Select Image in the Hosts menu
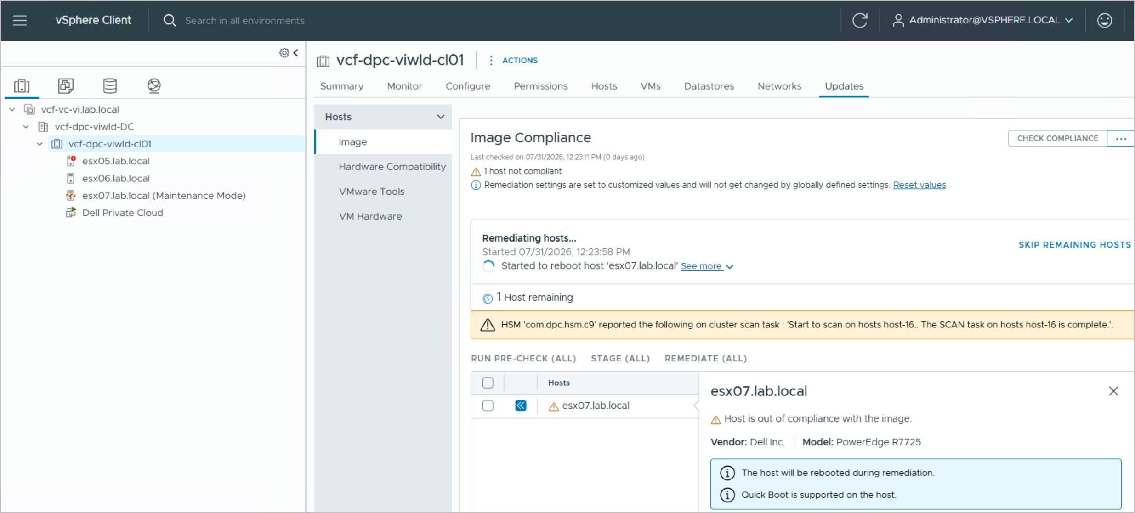The image size is (1135, 513). [384, 142]
